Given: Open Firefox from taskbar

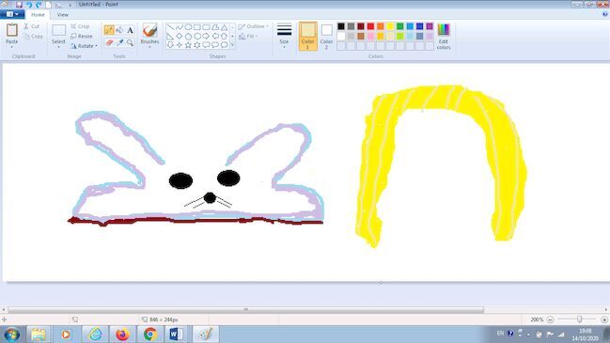Looking at the screenshot, I should coord(122,335).
